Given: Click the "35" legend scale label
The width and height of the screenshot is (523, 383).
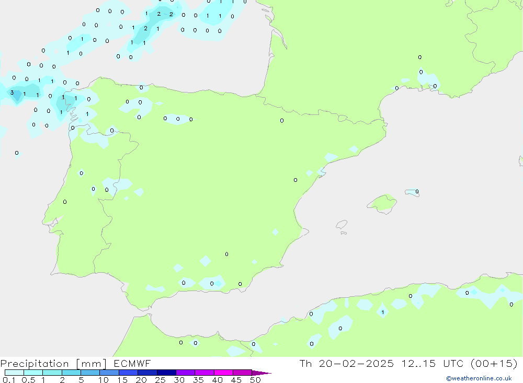Looking at the screenshot, I should point(198,380).
